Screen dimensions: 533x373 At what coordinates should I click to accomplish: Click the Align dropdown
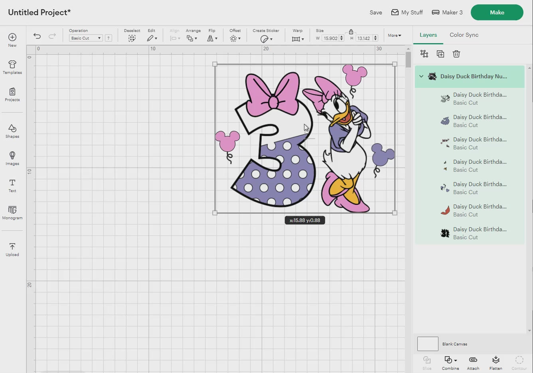pos(175,38)
